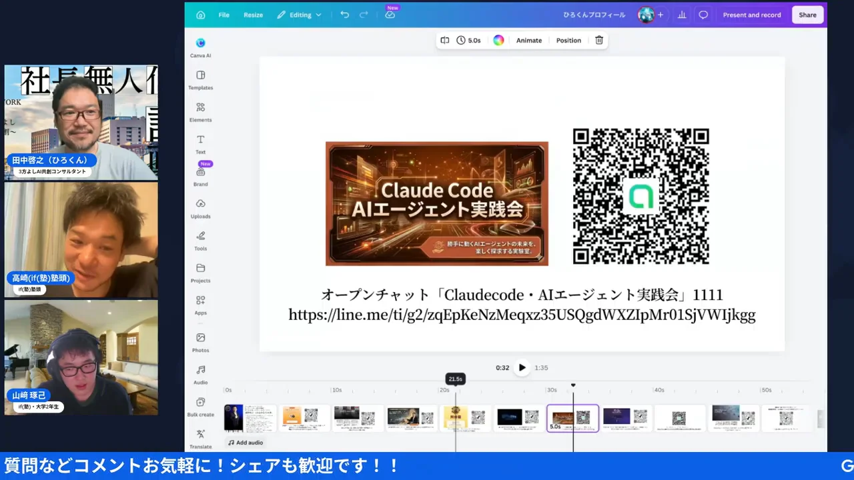Select the Claude Code banner image on canvas
This screenshot has height=480, width=854.
point(437,203)
